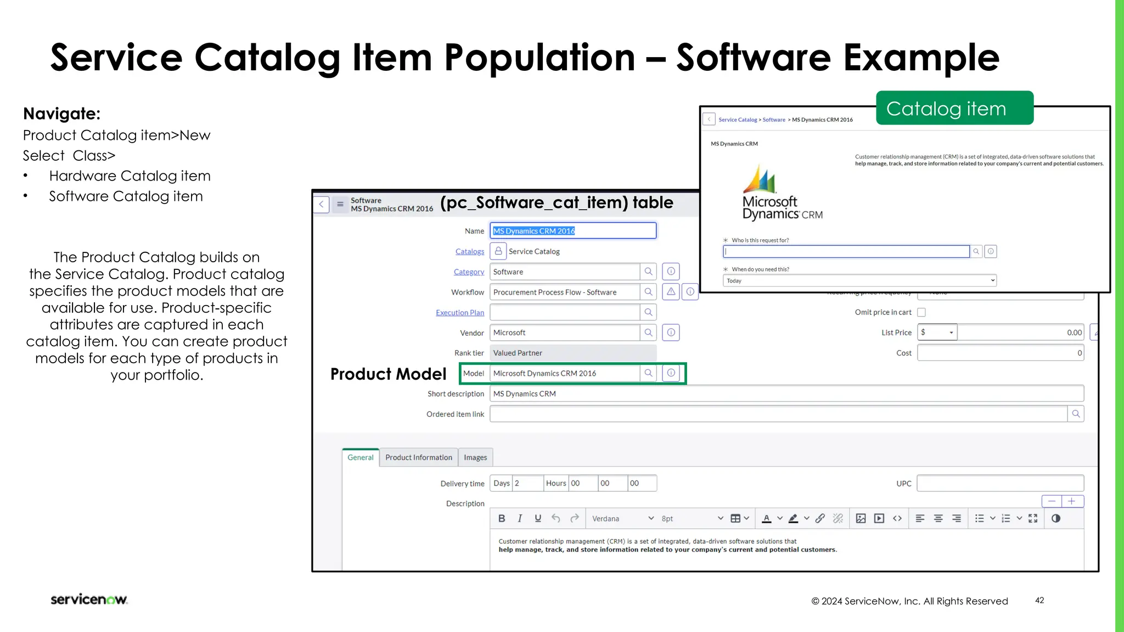Click the Catalogs field link

click(470, 252)
